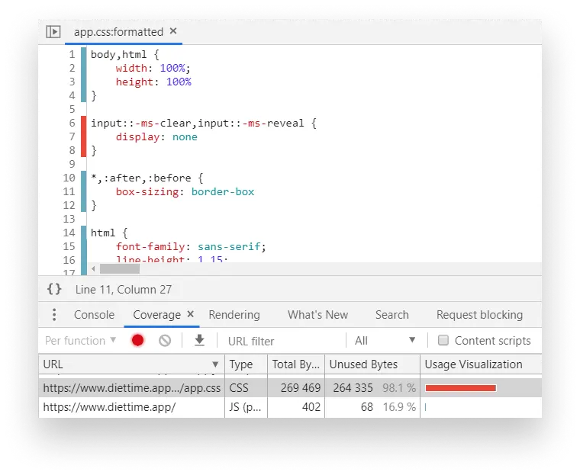Close the app.css:formatted tab
The height and width of the screenshot is (475, 580).
click(173, 31)
